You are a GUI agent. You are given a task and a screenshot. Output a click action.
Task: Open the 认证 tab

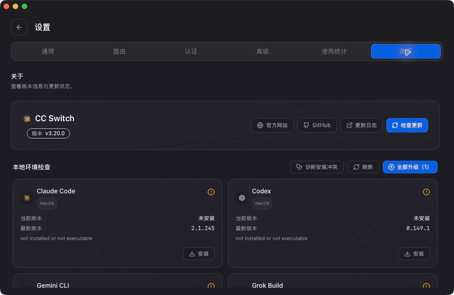[191, 52]
